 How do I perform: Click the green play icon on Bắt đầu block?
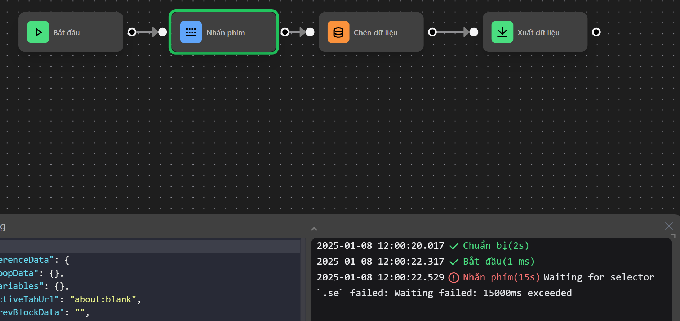coord(38,32)
